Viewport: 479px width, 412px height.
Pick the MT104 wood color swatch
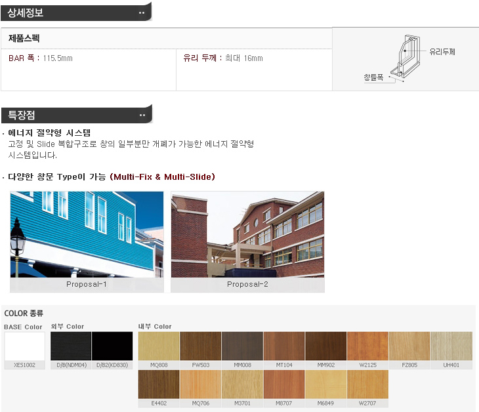tap(284, 346)
